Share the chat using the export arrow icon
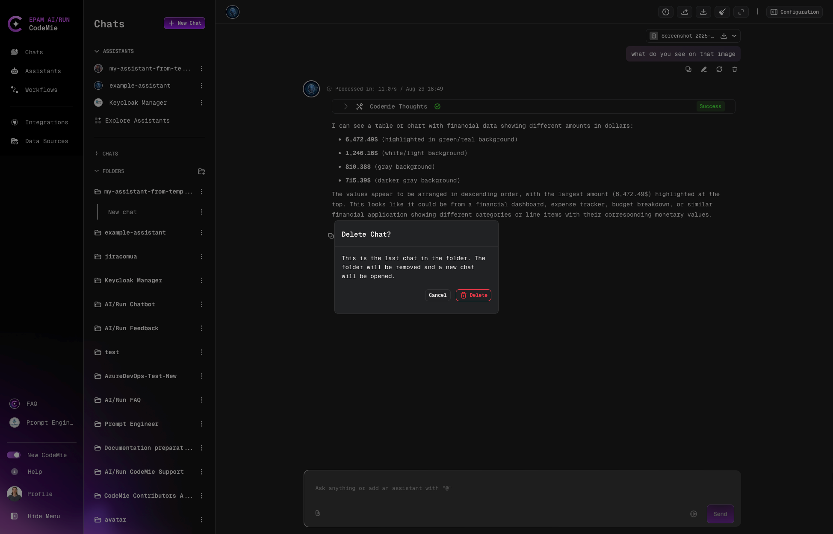 685,12
